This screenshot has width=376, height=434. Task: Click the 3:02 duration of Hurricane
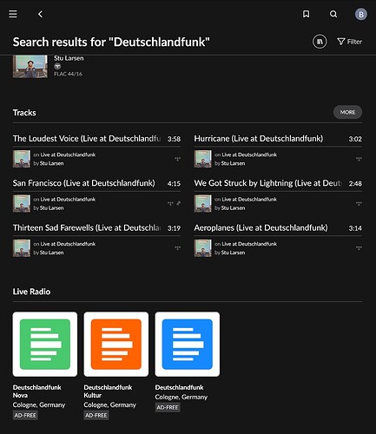click(355, 139)
